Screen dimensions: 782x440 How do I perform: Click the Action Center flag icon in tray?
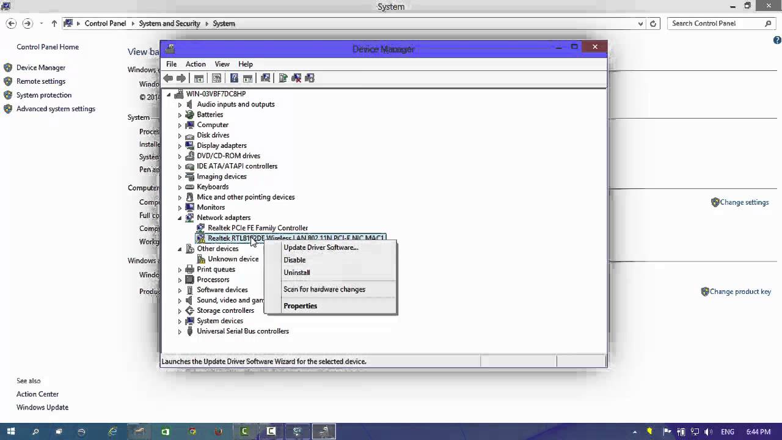point(667,431)
